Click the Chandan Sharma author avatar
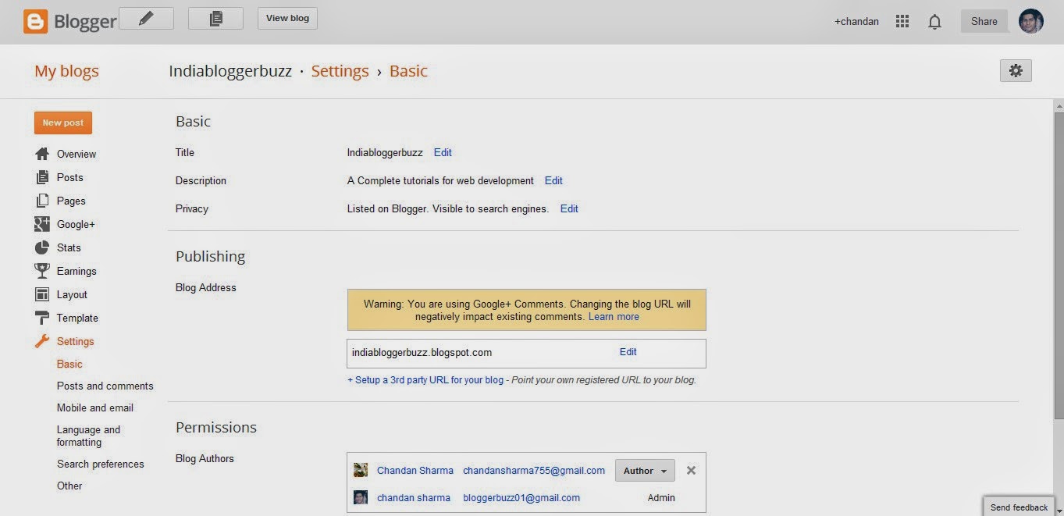This screenshot has height=516, width=1064. [x=361, y=470]
